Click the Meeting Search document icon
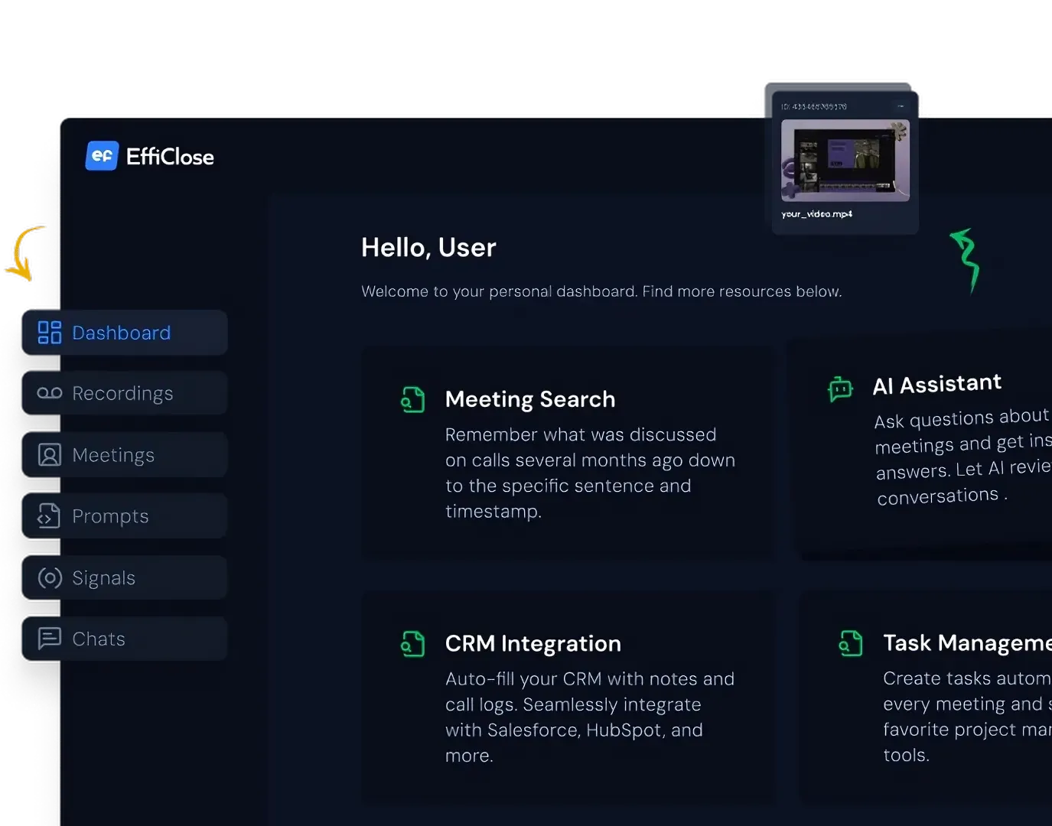 point(413,398)
